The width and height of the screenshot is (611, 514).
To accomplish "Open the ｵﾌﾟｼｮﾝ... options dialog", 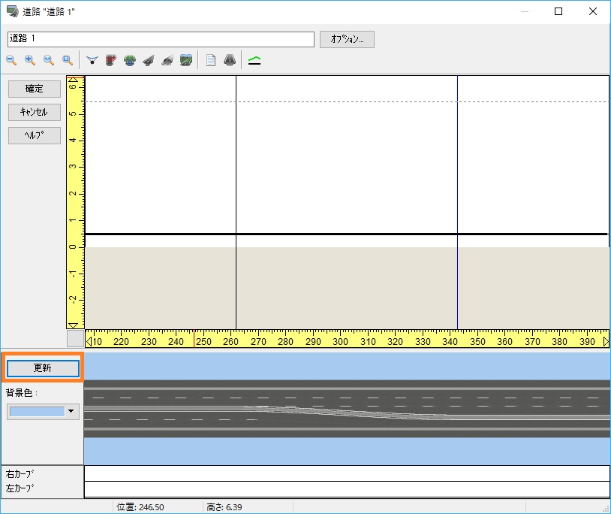I will coord(347,39).
